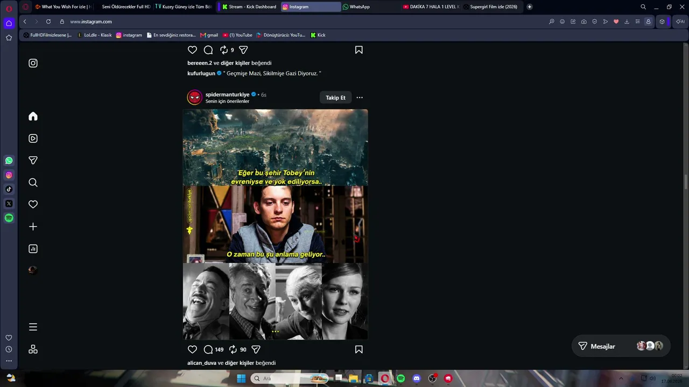
Task: Open Opera profile account icon
Action: coord(648,21)
